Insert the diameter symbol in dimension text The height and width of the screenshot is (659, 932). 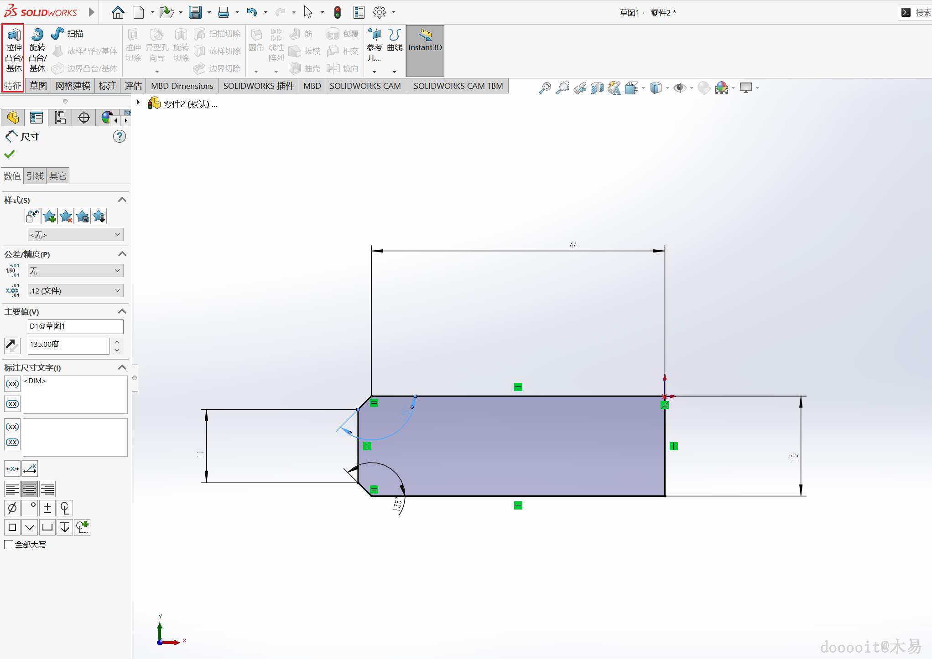point(12,508)
